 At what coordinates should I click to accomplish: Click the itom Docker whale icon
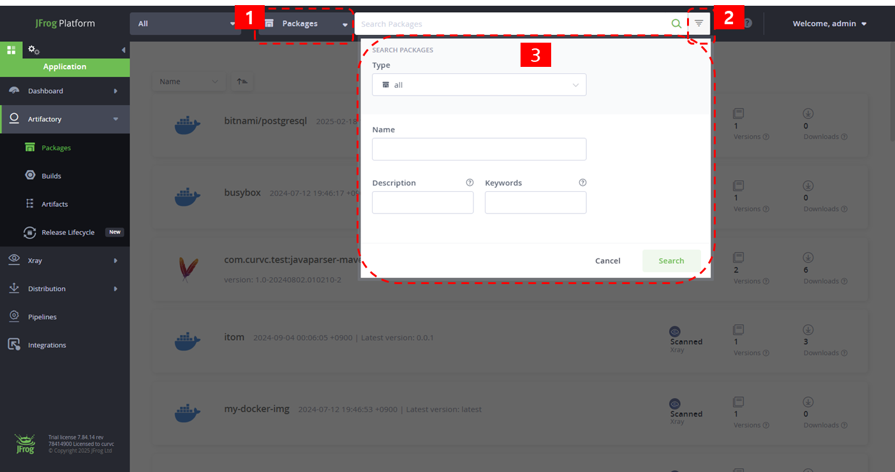188,341
